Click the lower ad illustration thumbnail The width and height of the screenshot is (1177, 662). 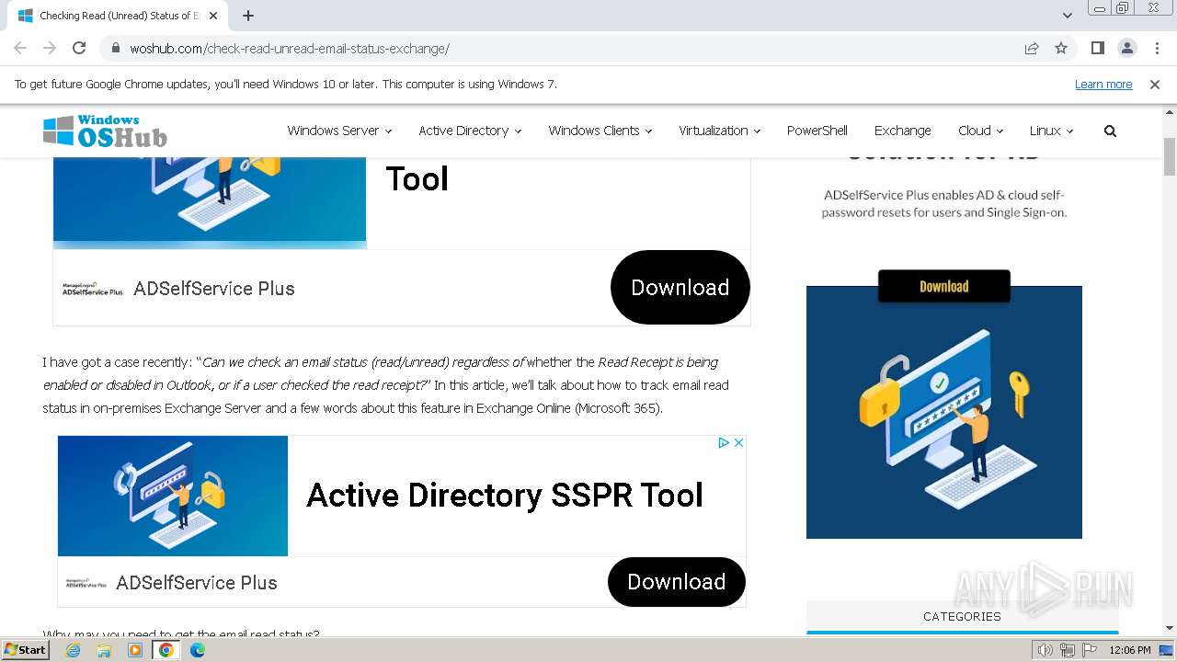click(x=173, y=496)
